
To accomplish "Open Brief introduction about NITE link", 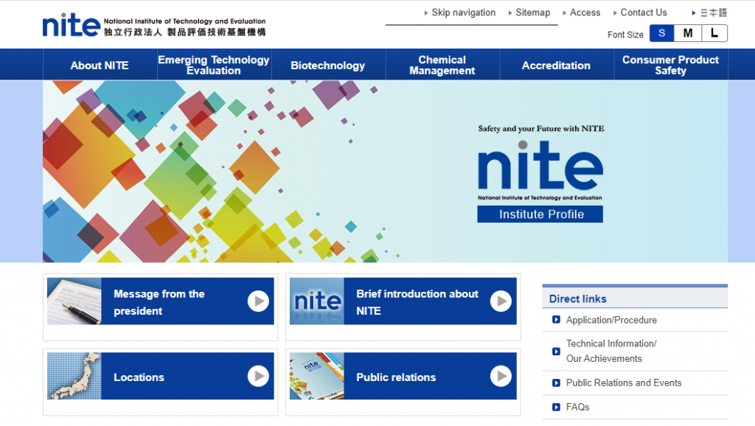I will click(x=417, y=302).
